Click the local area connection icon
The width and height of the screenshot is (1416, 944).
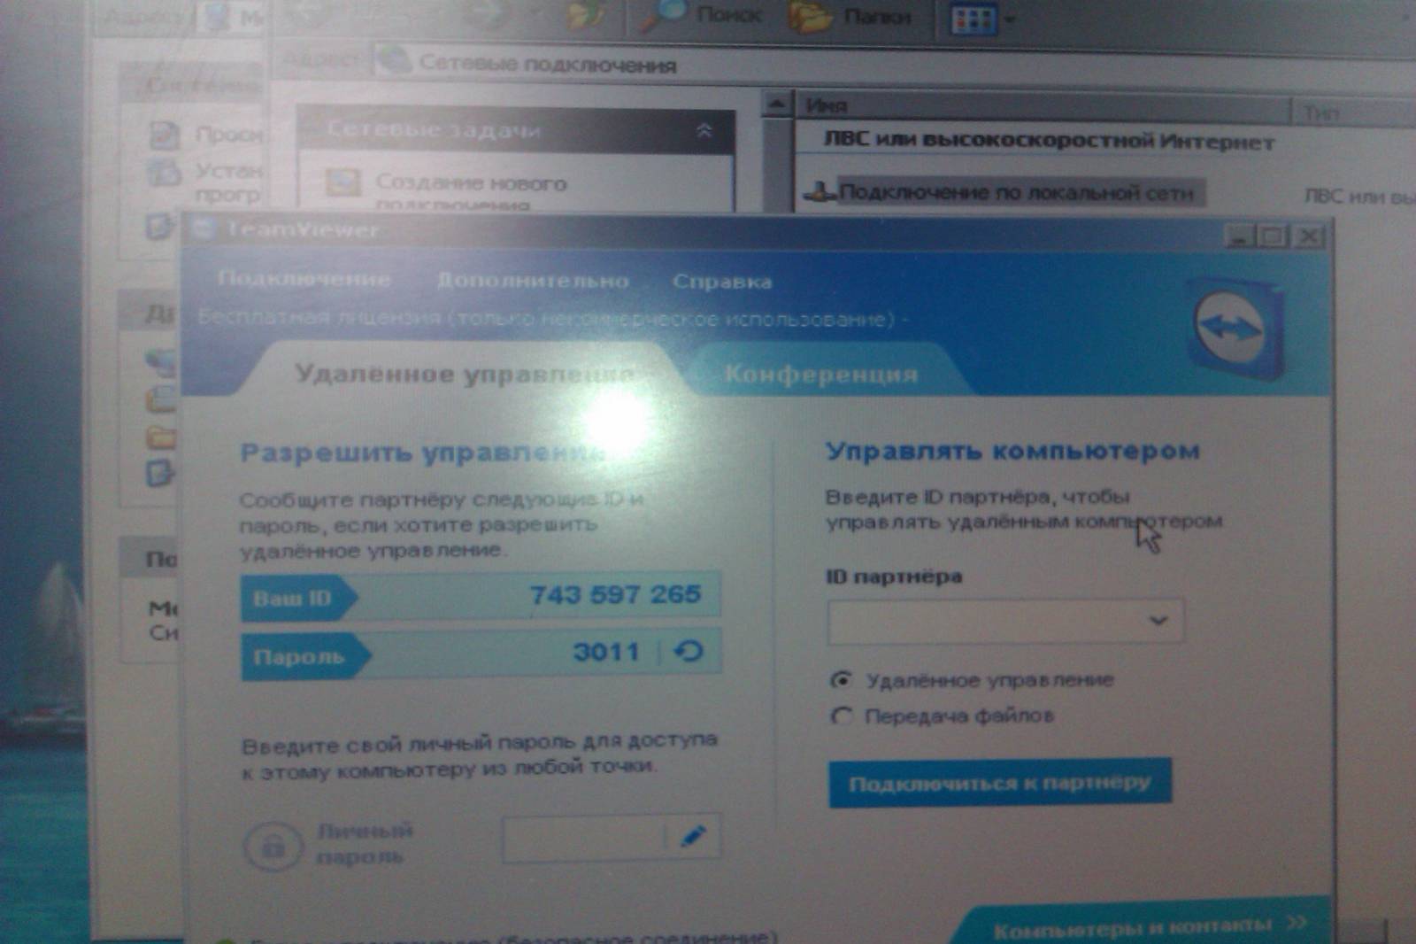[x=820, y=191]
